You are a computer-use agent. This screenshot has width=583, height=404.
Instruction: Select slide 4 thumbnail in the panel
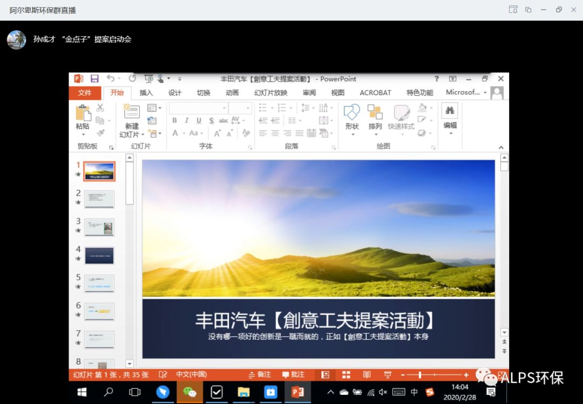99,255
